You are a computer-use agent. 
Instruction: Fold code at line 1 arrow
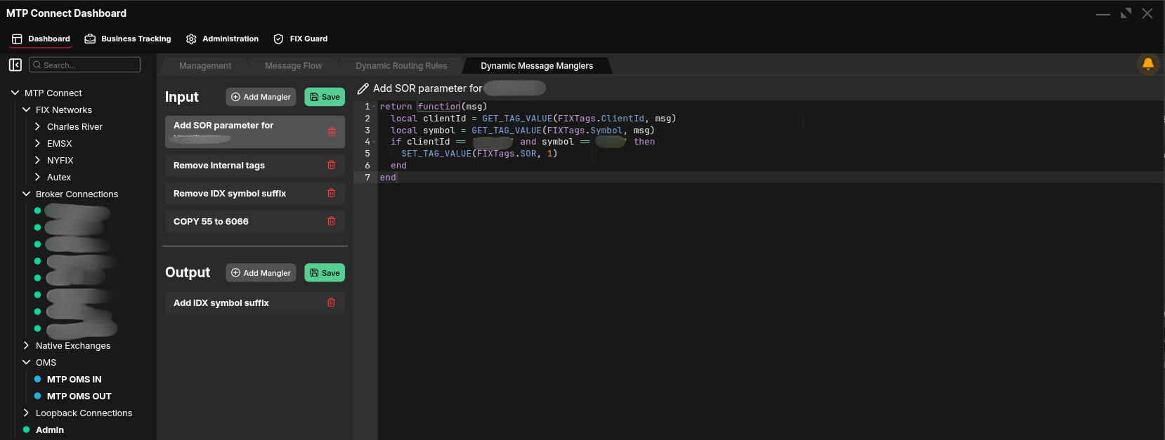pyautogui.click(x=375, y=107)
